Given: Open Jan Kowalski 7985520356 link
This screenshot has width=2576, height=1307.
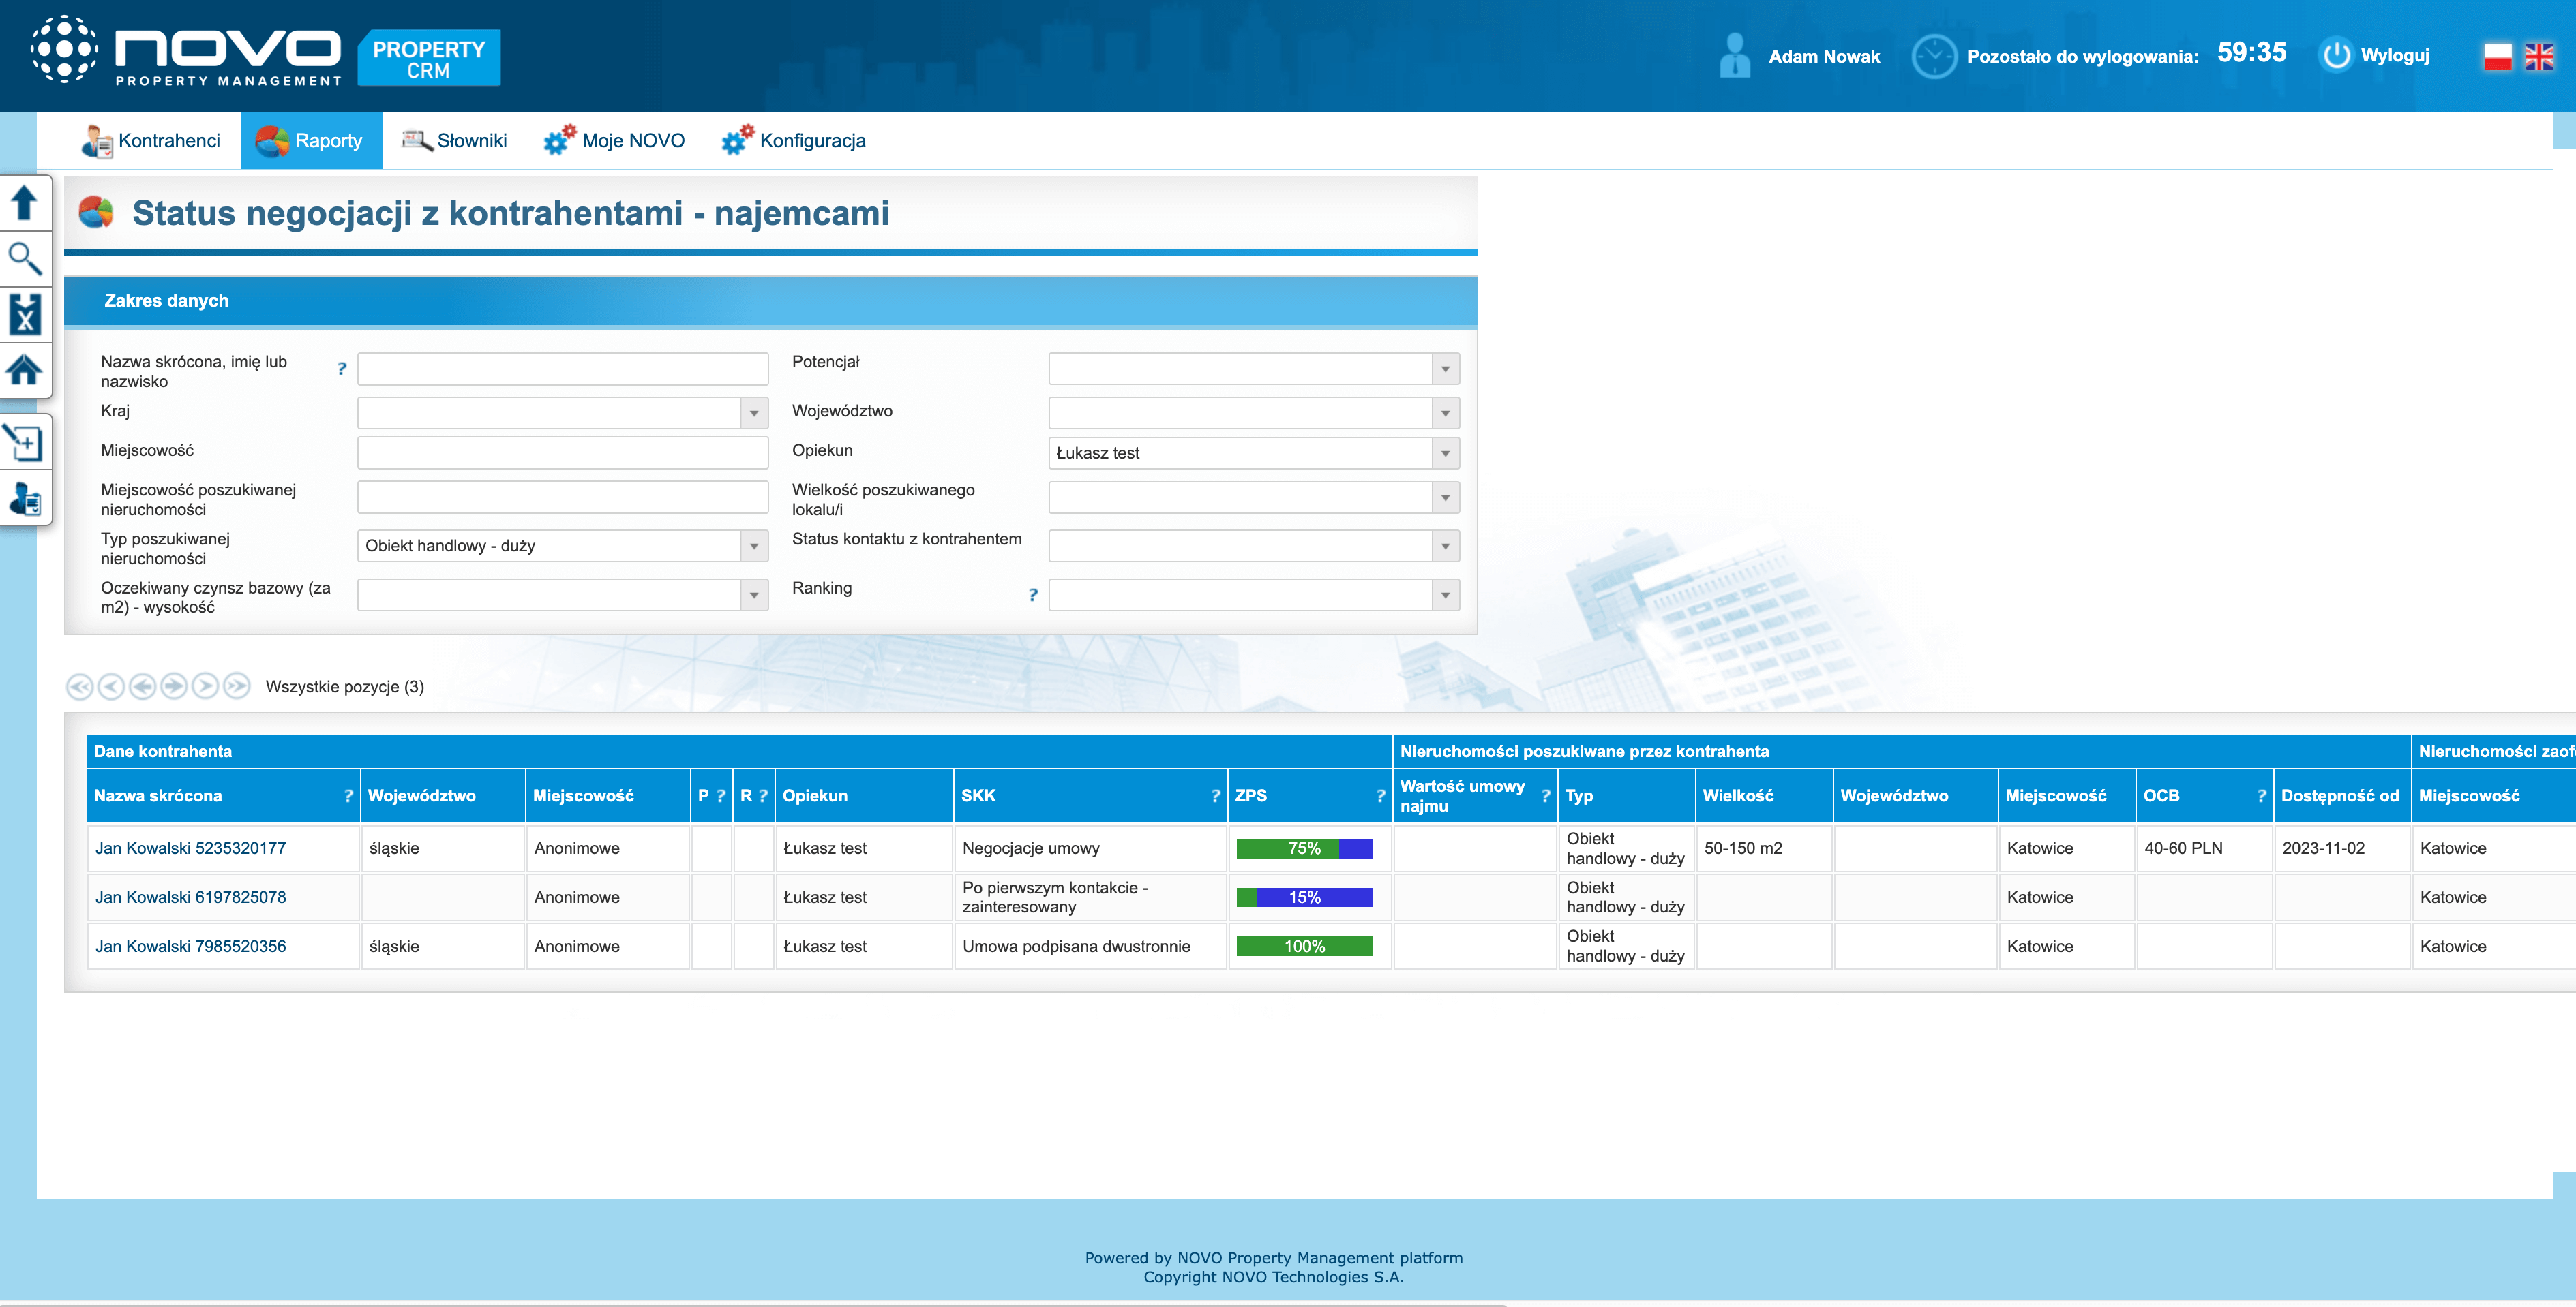Looking at the screenshot, I should [190, 947].
